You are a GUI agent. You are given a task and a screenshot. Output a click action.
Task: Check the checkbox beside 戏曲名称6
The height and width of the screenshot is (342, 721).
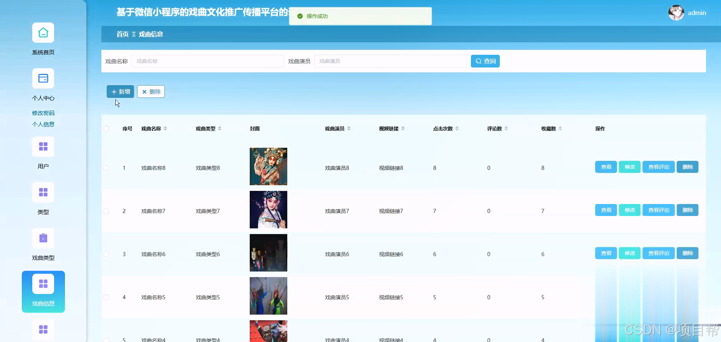[x=106, y=254]
